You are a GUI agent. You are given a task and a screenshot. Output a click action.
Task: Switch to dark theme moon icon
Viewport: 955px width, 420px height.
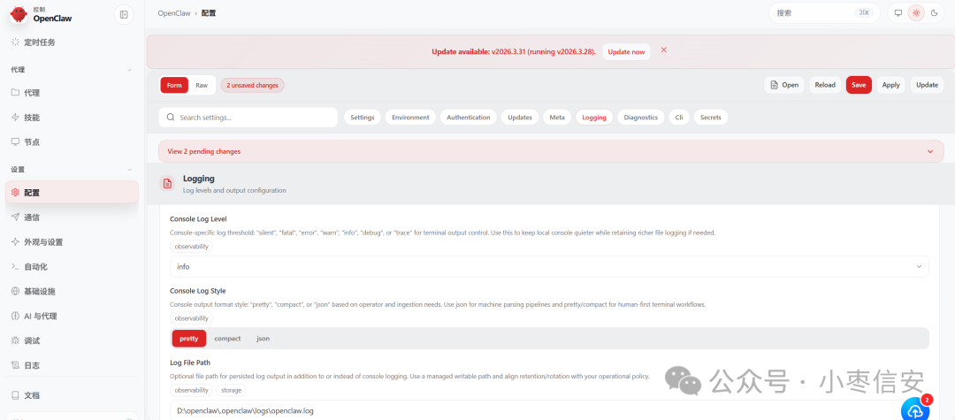point(935,12)
